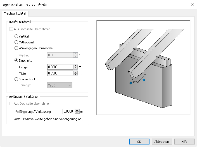Click the Tiefe input field
Screen dimensions: 197x147
pos(60,73)
